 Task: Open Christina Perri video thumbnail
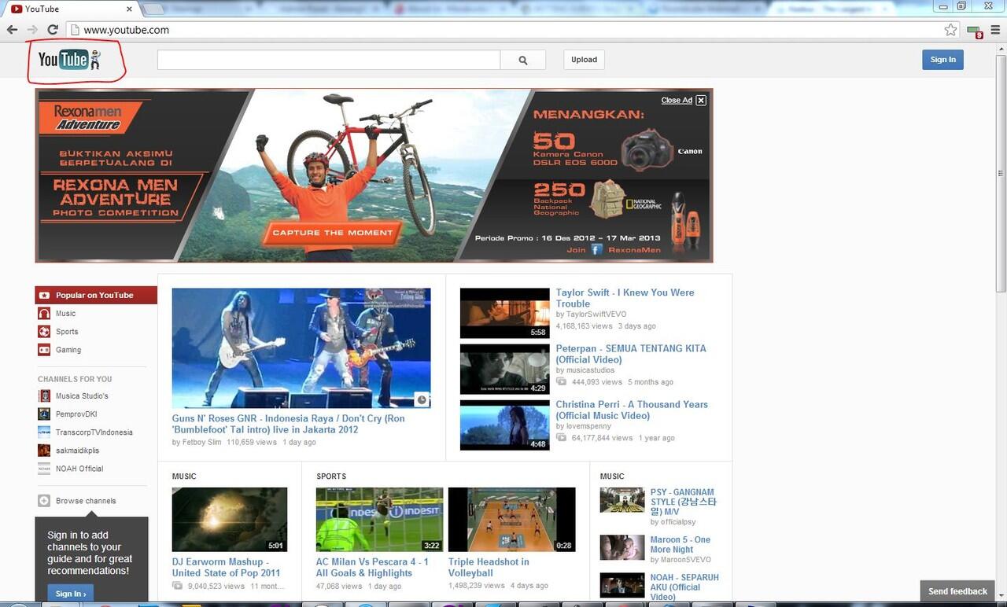[504, 425]
